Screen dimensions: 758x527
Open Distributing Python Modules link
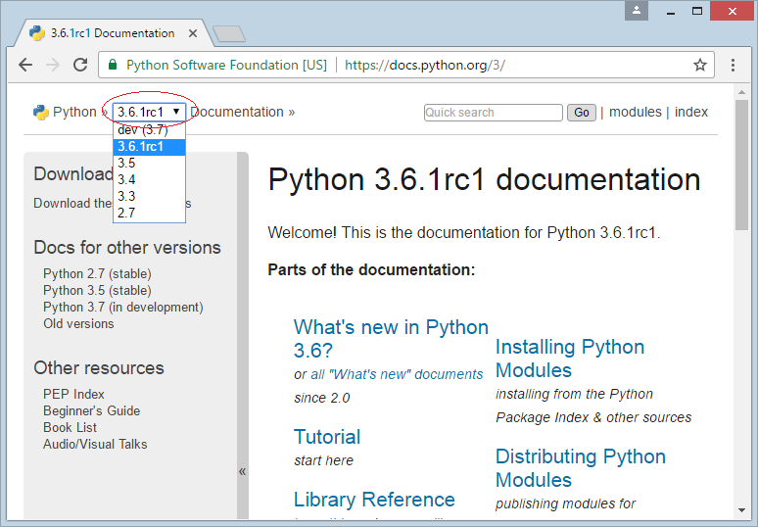(581, 468)
